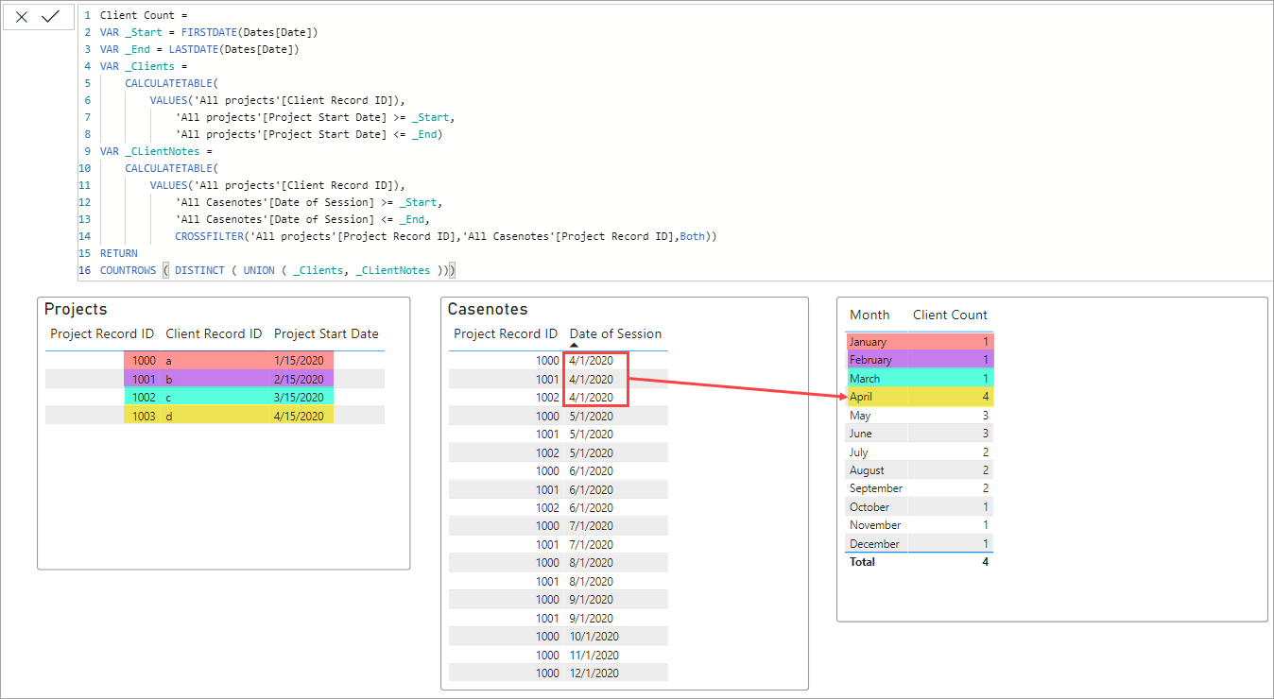Select the April row in the Month table
1274x699 pixels.
[919, 397]
